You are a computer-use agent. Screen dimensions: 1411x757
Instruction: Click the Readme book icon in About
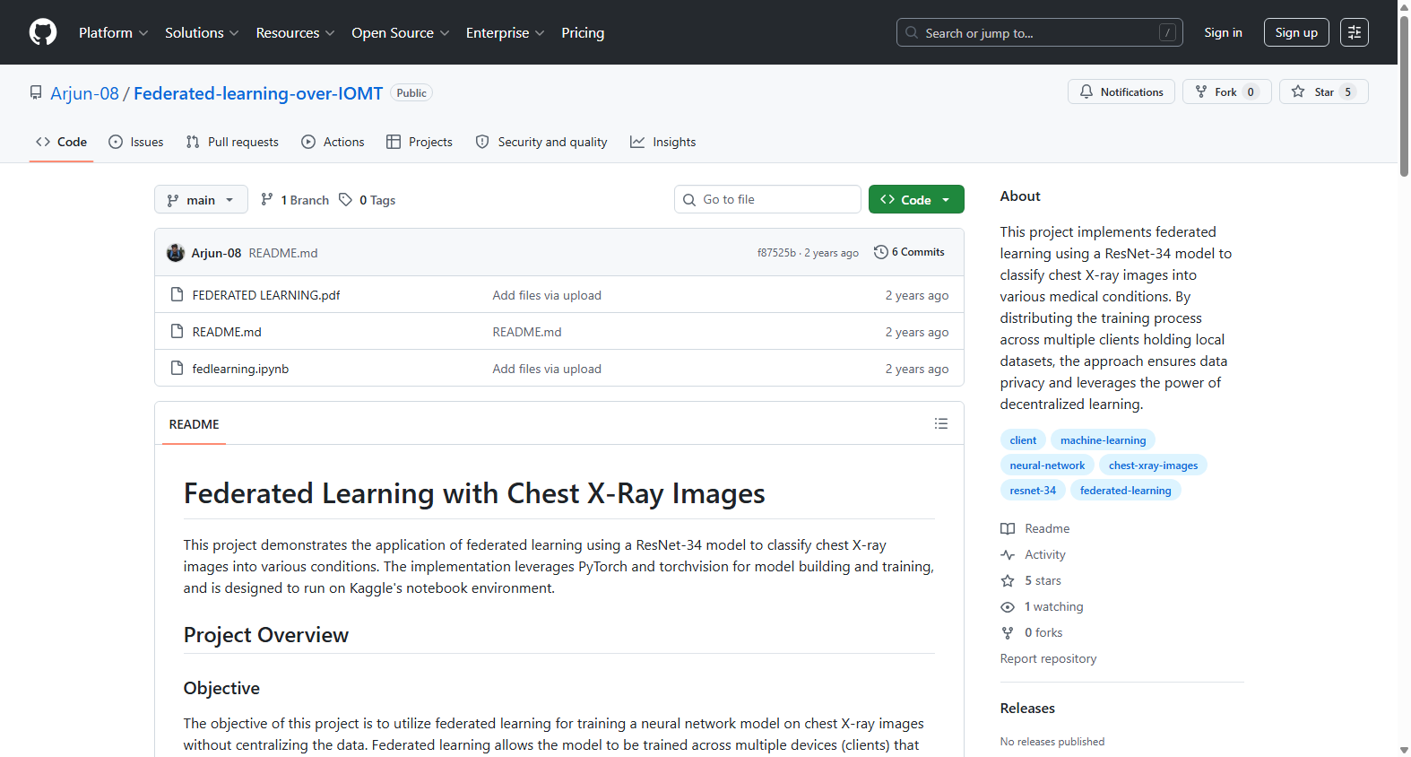(1008, 528)
